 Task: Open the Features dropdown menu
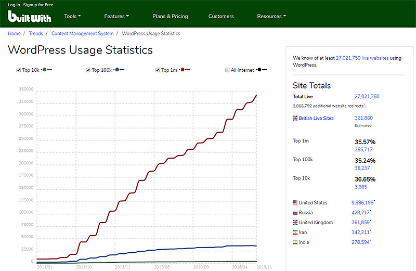(x=116, y=16)
